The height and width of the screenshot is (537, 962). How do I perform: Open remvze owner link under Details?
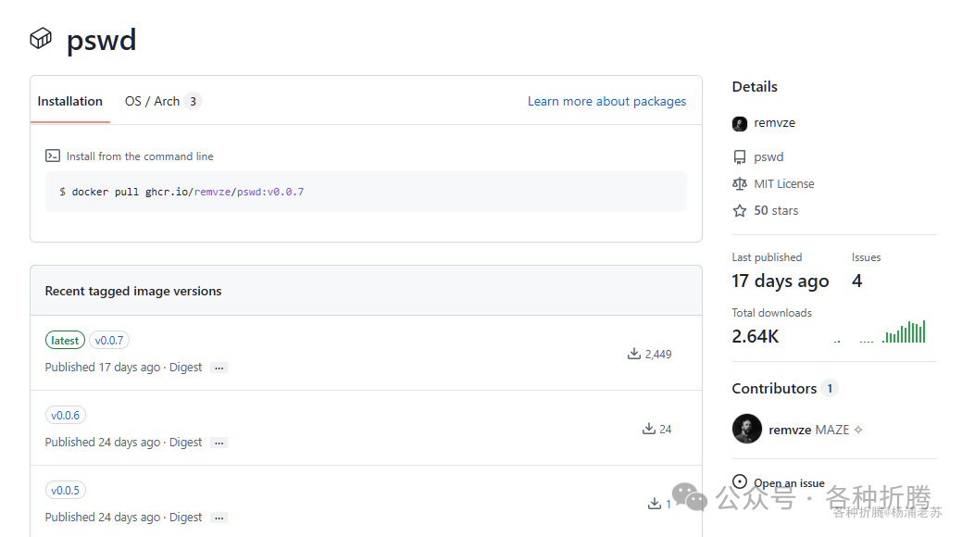[774, 123]
